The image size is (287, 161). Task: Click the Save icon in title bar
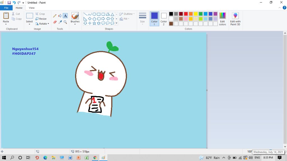click(9, 3)
